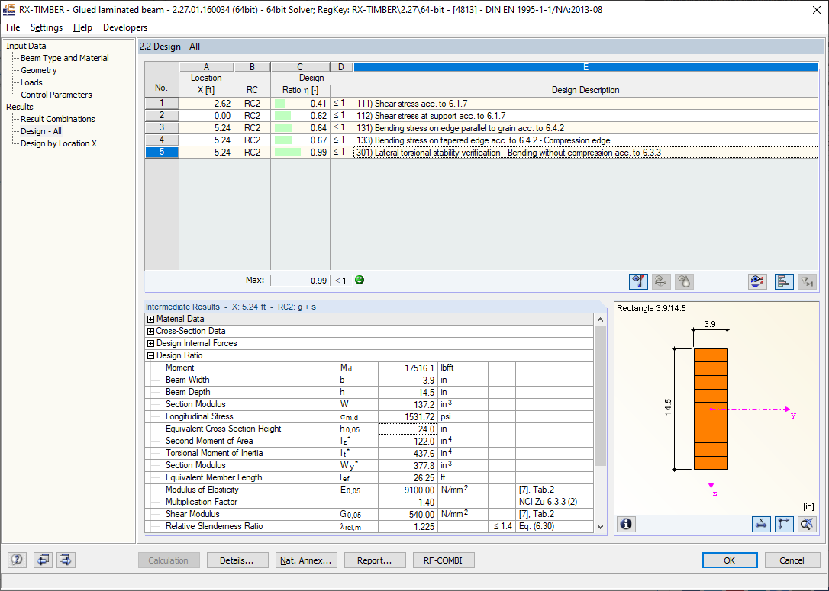The image size is (829, 591).
Task: Click '131) Bending stress on edge parallel' row
Action: (585, 128)
